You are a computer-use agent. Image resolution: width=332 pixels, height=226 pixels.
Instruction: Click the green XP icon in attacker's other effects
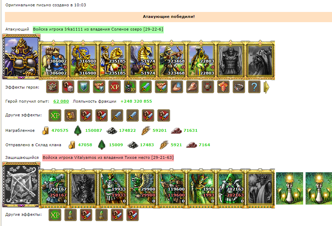(x=55, y=115)
